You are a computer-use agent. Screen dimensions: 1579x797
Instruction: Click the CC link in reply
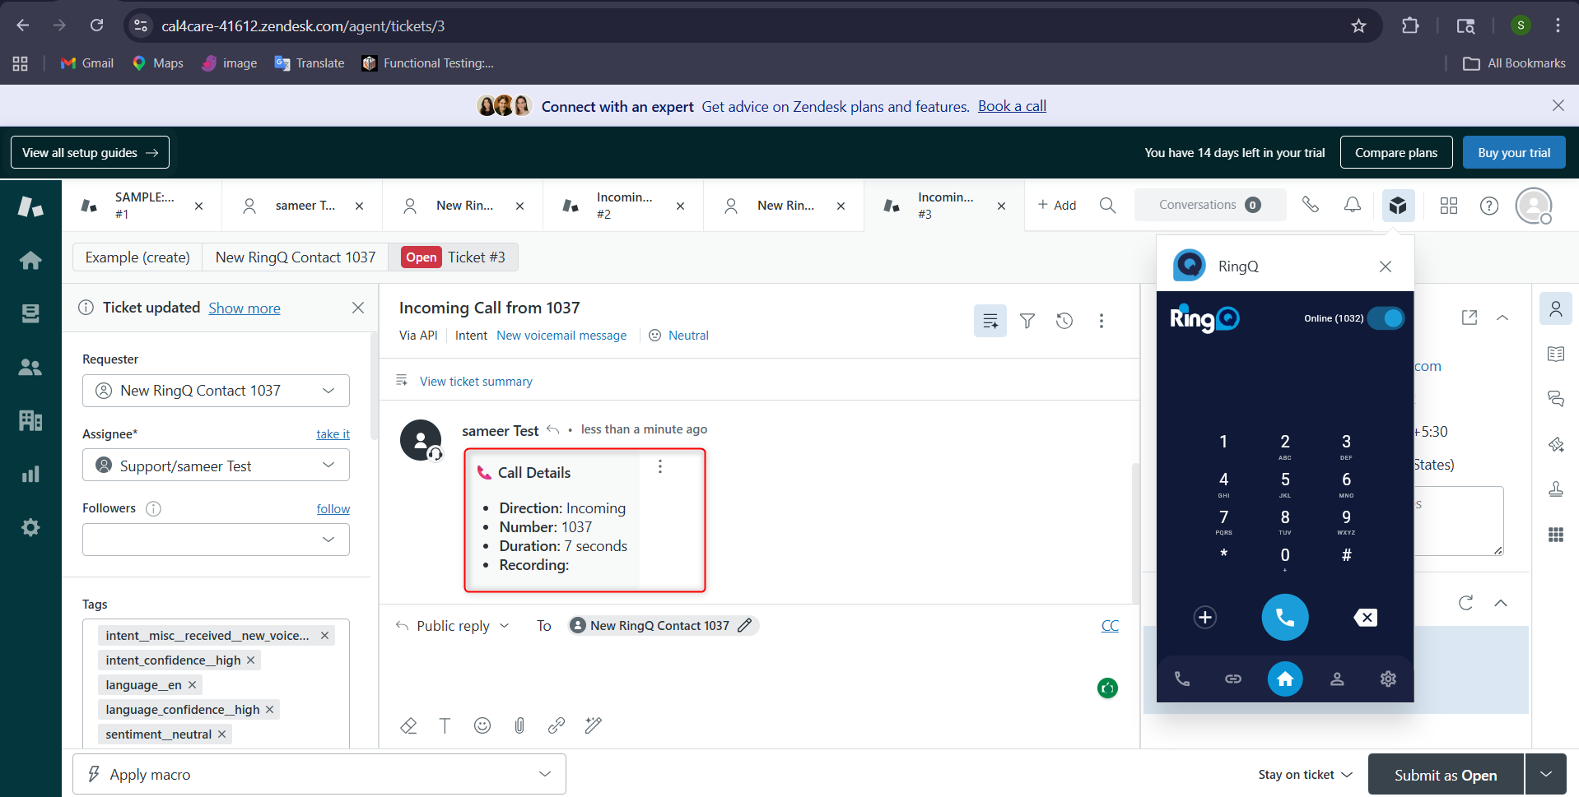[x=1110, y=626]
